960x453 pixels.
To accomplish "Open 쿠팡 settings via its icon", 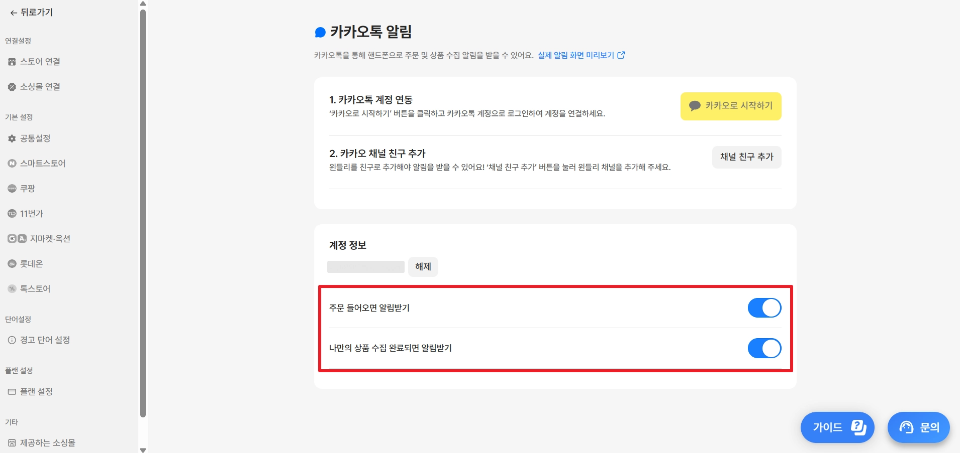I will pyautogui.click(x=12, y=189).
